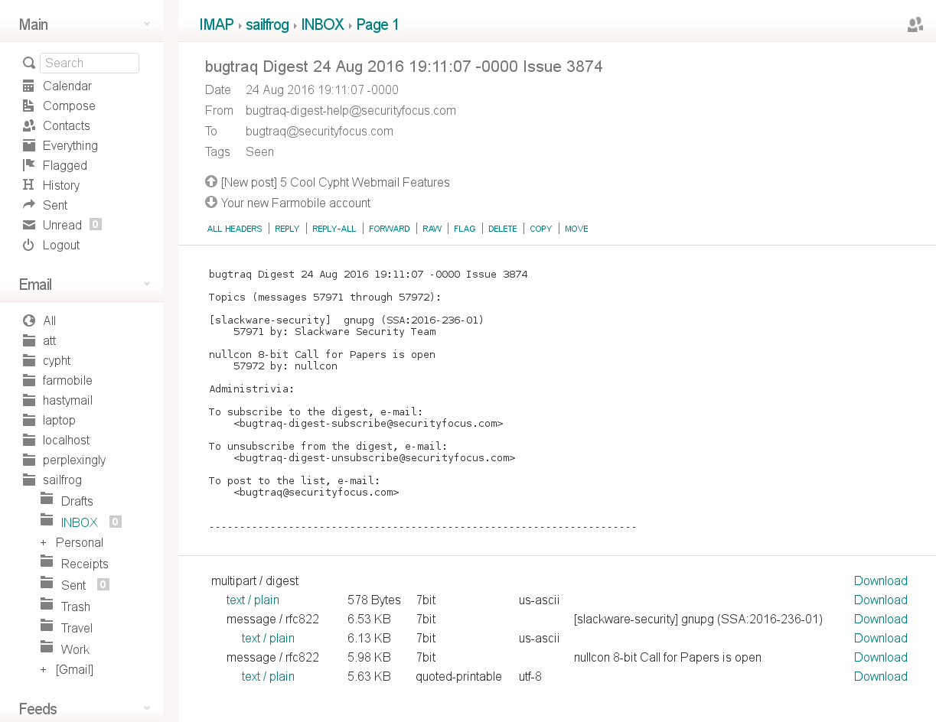The image size is (936, 722).
Task: Click the Sent arrow icon in Main
Action: click(28, 205)
